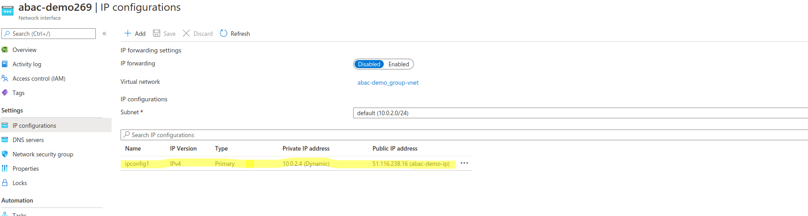Go to DNS servers settings
This screenshot has width=808, height=216.
(x=28, y=140)
